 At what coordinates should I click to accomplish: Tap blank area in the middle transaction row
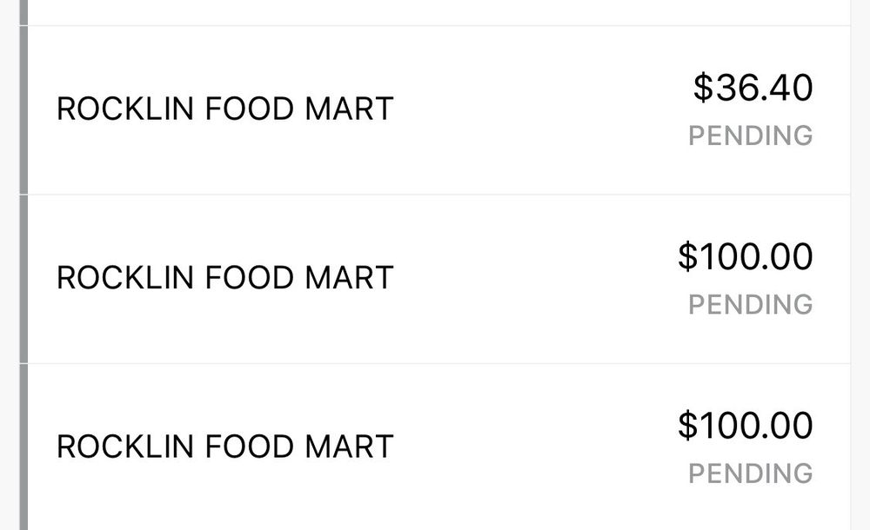point(539,278)
